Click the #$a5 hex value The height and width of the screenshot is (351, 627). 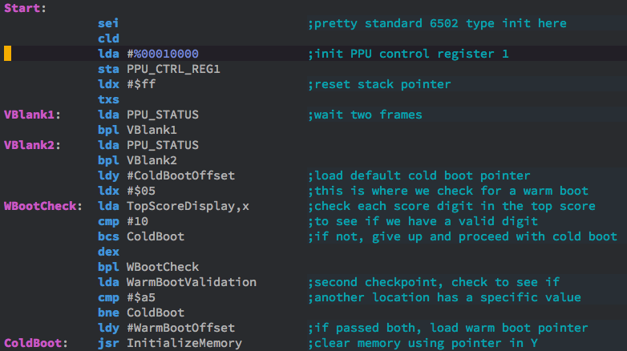pos(141,297)
